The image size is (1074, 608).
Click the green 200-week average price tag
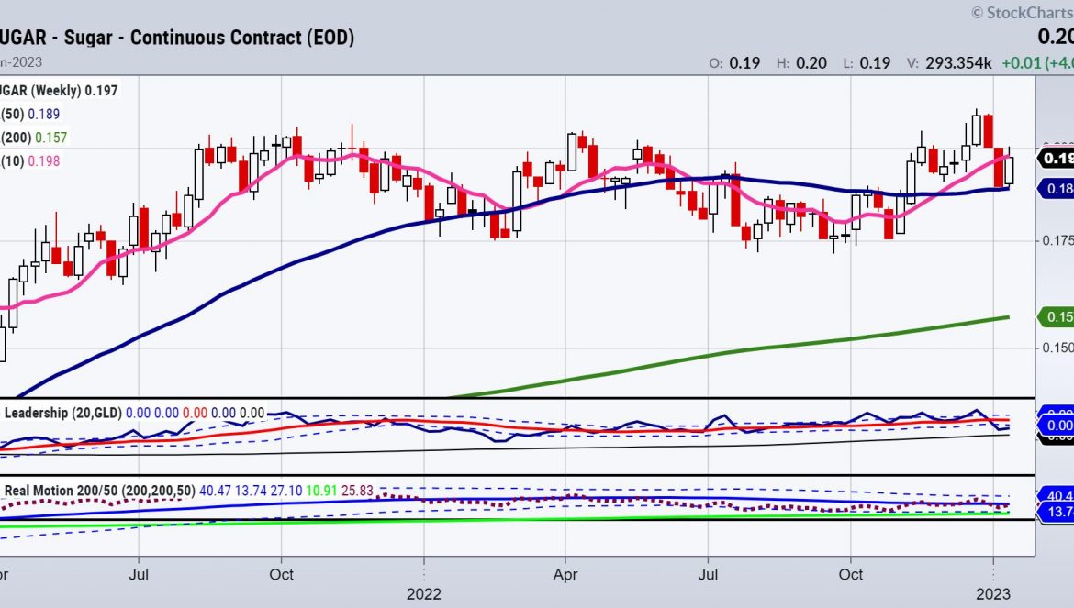[x=1057, y=316]
